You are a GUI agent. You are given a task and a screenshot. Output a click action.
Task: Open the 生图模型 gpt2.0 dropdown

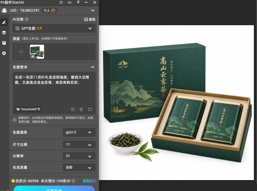[x=79, y=132]
